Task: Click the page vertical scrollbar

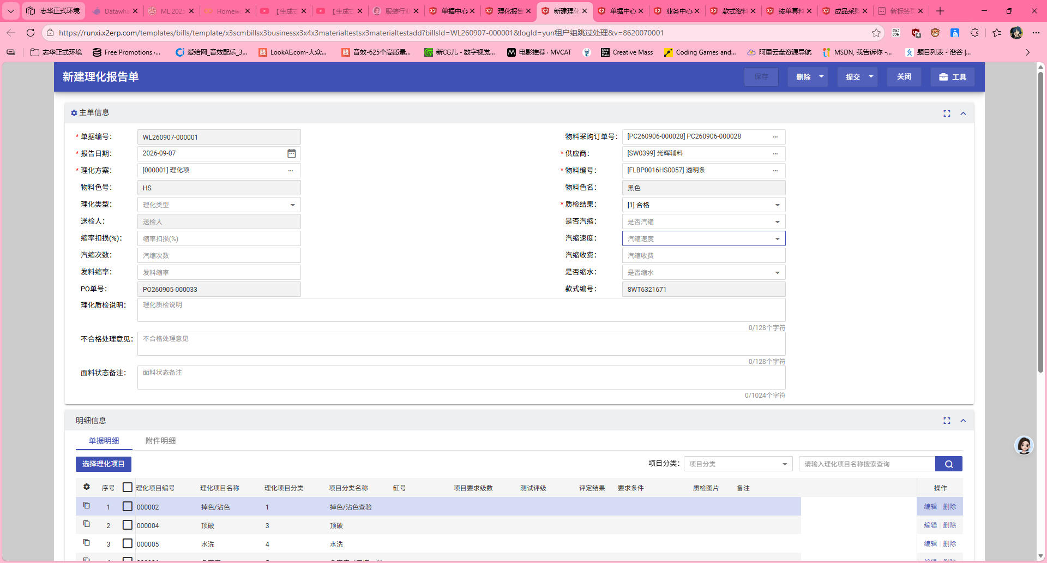Action: 1040,224
